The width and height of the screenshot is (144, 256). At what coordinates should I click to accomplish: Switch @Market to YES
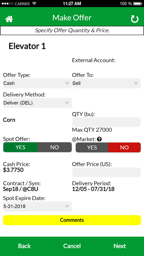click(92, 147)
